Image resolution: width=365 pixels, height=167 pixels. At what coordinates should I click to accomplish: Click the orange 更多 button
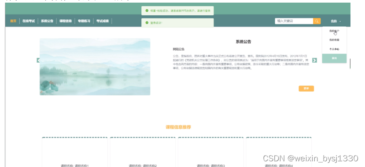tap(306, 89)
